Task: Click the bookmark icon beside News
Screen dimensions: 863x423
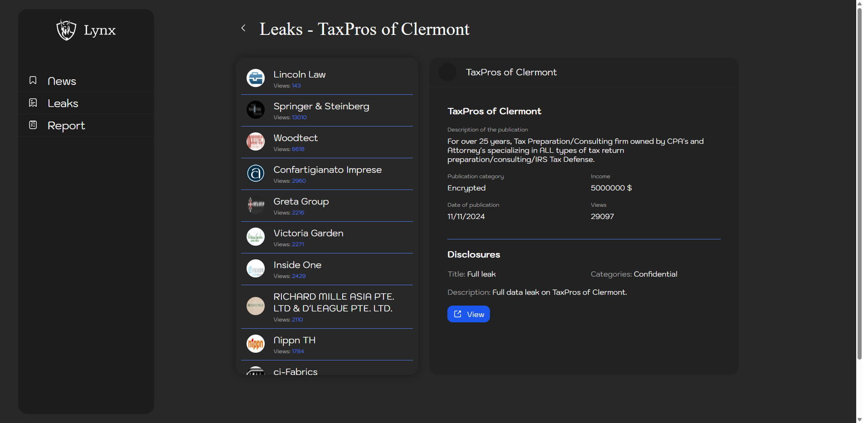Action: (x=33, y=81)
